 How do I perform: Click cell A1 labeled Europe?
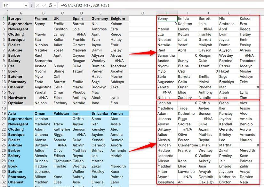[20, 19]
